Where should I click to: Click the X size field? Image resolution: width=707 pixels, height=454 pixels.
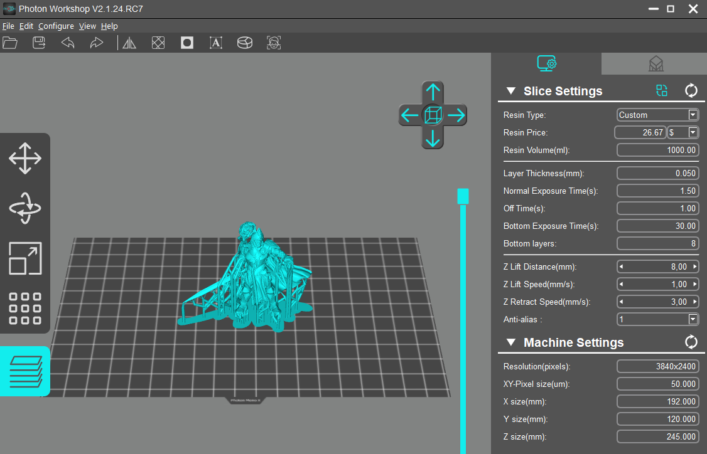(657, 402)
